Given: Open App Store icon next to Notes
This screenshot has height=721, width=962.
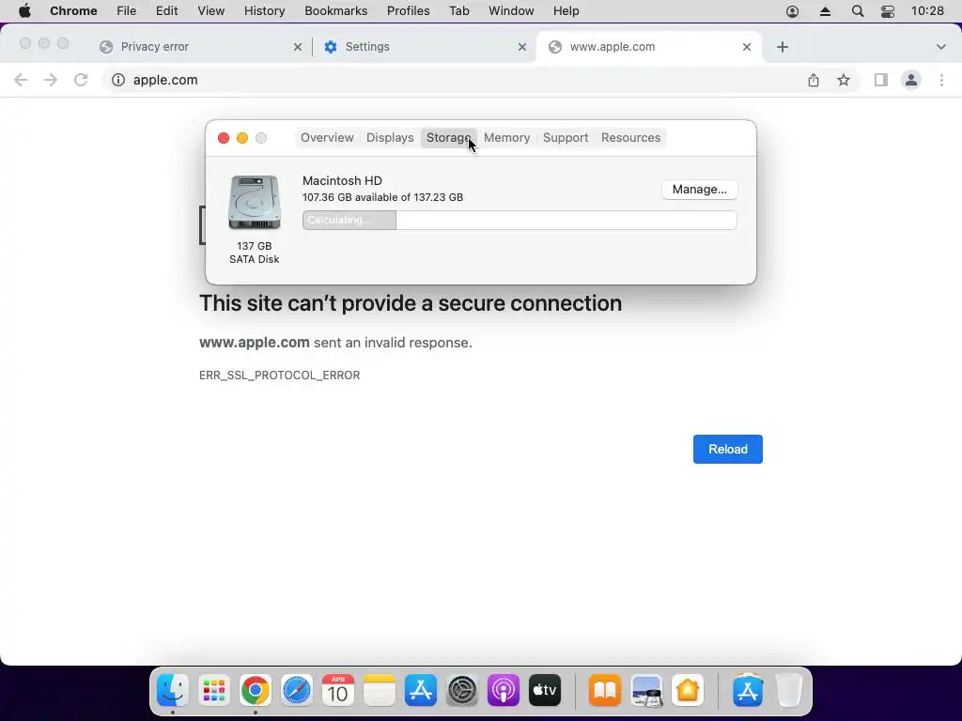Looking at the screenshot, I should pos(421,690).
